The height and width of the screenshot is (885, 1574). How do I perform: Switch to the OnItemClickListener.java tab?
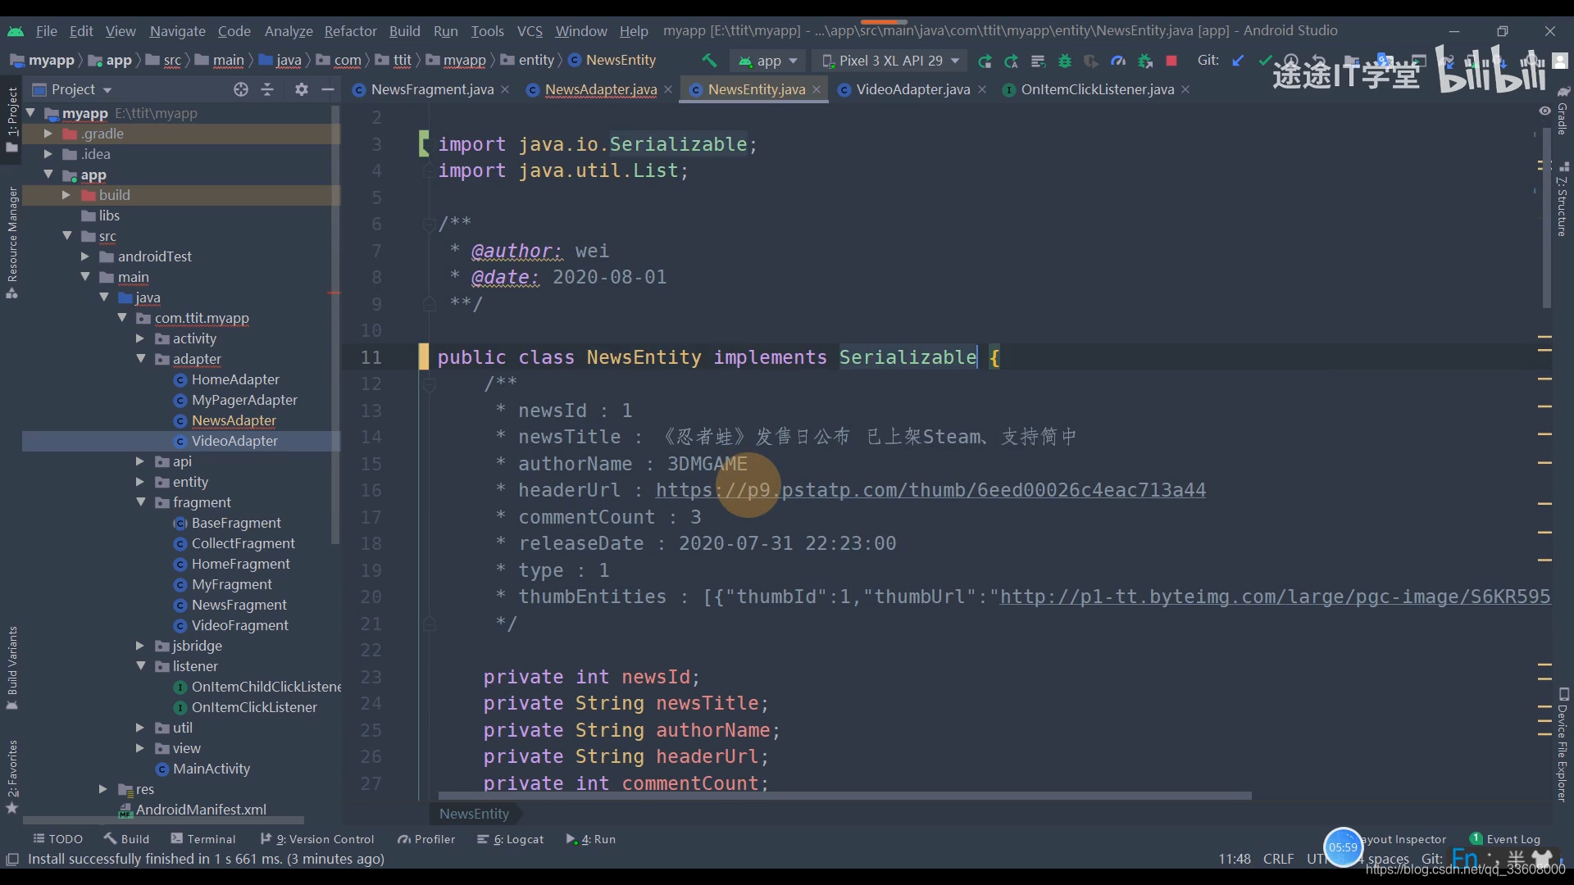1097,89
